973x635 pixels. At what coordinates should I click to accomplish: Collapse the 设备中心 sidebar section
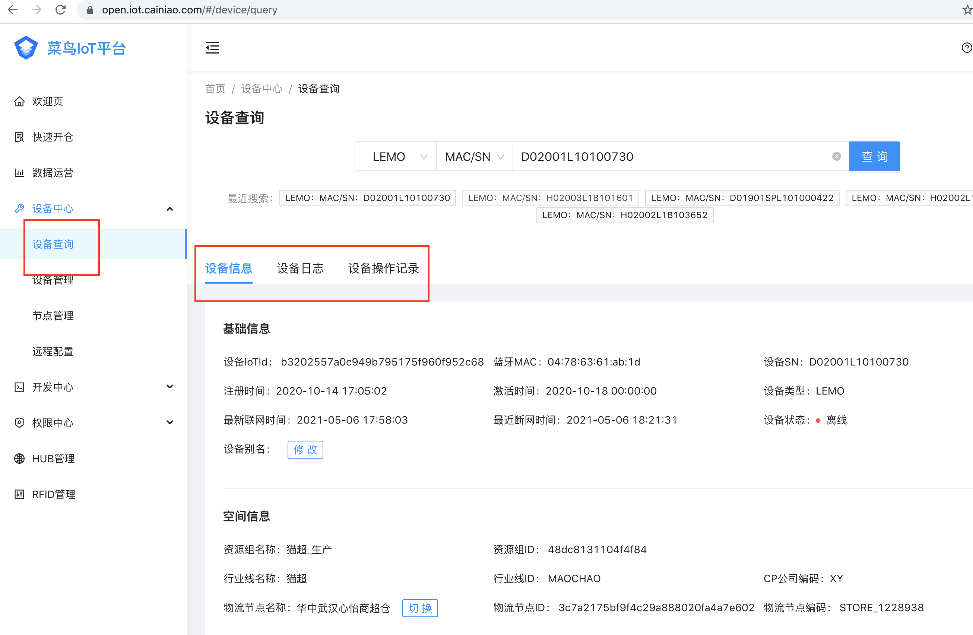click(x=170, y=209)
